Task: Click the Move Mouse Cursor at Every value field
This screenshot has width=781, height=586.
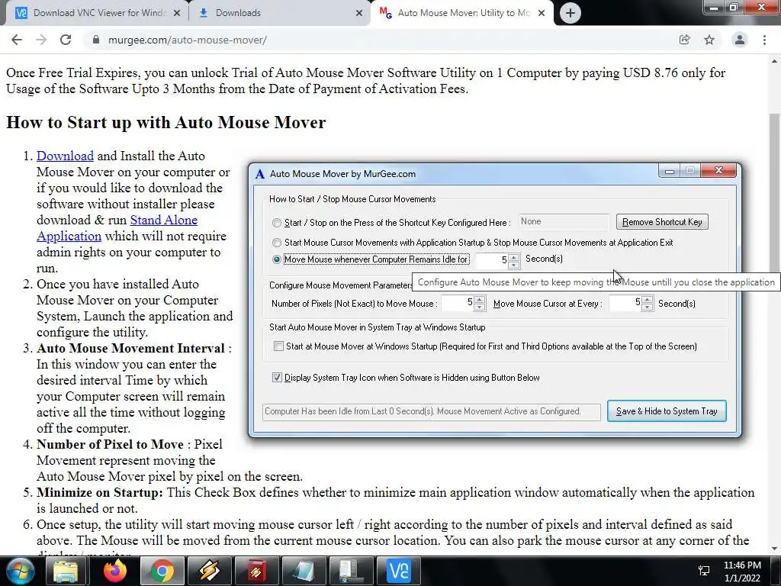Action: [x=625, y=303]
